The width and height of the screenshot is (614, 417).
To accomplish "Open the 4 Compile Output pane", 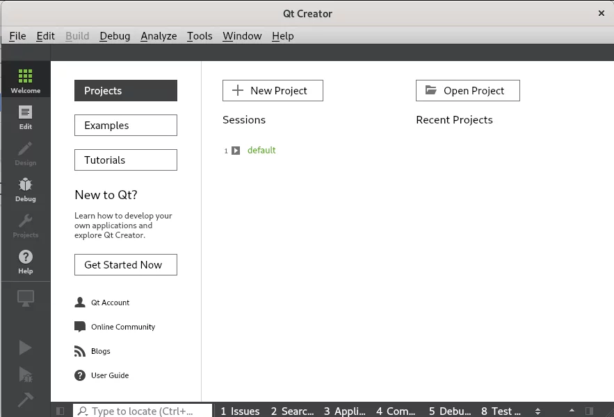I will [x=396, y=411].
